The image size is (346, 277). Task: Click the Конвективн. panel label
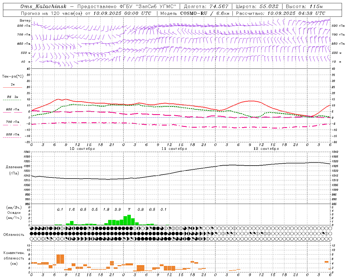pyautogui.click(x=14, y=253)
